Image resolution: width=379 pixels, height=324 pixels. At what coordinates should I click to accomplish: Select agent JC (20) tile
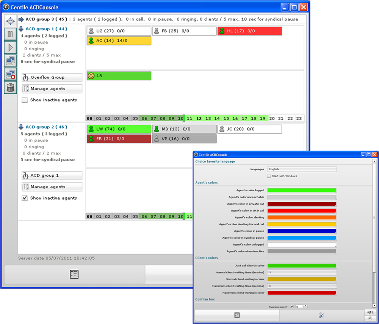point(250,129)
